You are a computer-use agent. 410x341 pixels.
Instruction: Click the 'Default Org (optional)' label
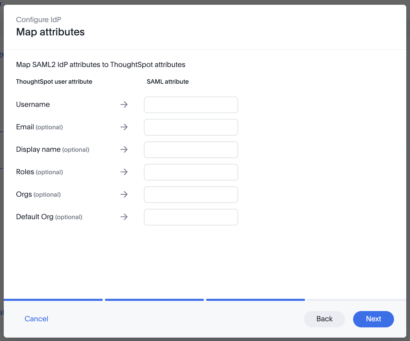[49, 217]
